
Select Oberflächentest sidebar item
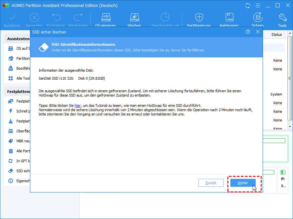[19, 131]
